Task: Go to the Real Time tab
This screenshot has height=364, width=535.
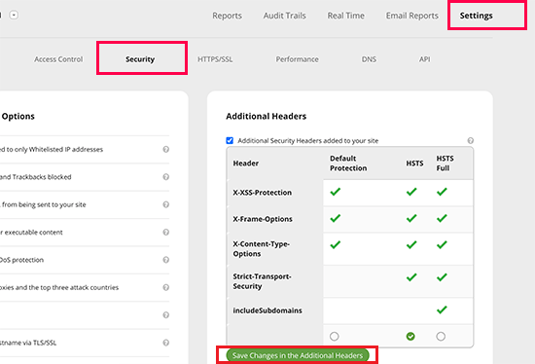Action: click(x=345, y=16)
